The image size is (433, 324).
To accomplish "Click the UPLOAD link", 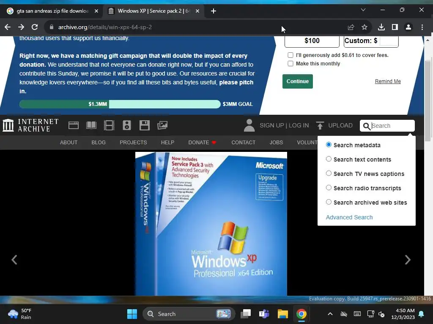I will point(340,125).
